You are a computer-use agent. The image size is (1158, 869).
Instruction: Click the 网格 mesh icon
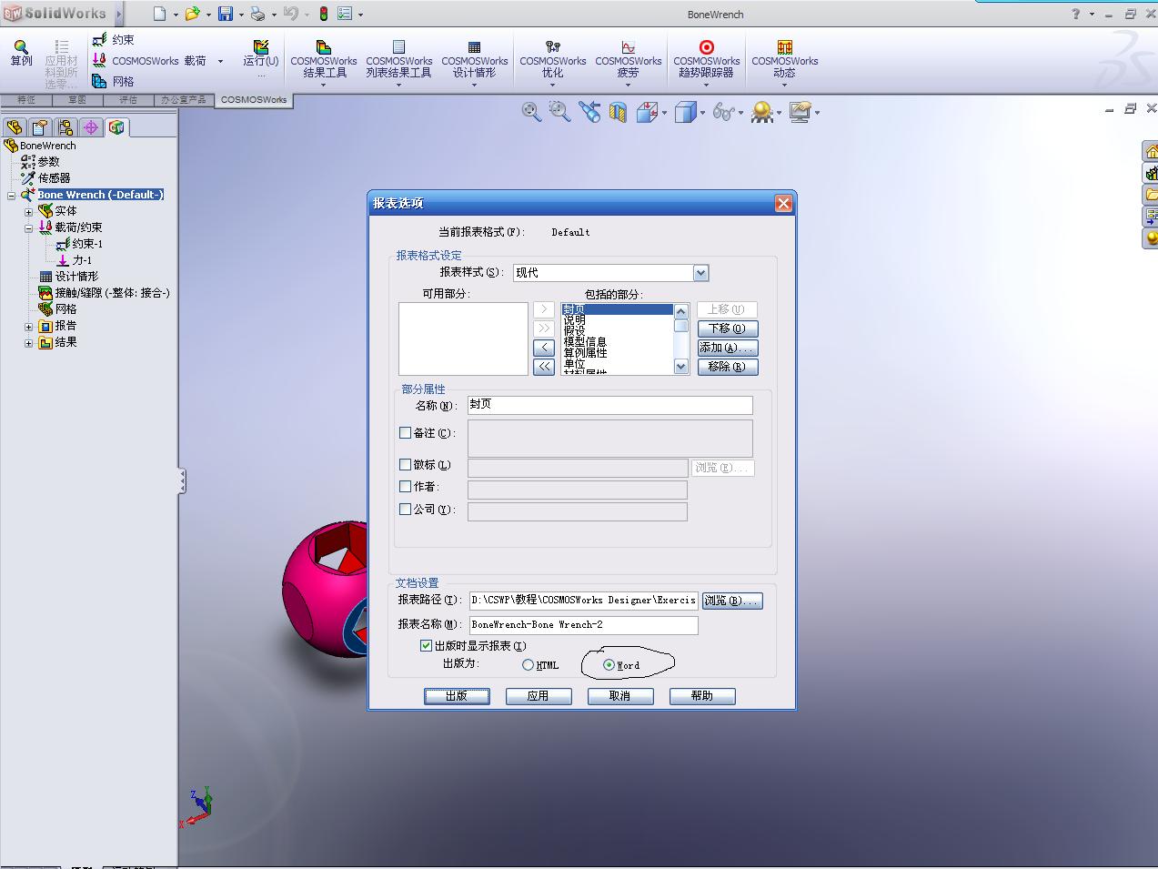(x=99, y=81)
